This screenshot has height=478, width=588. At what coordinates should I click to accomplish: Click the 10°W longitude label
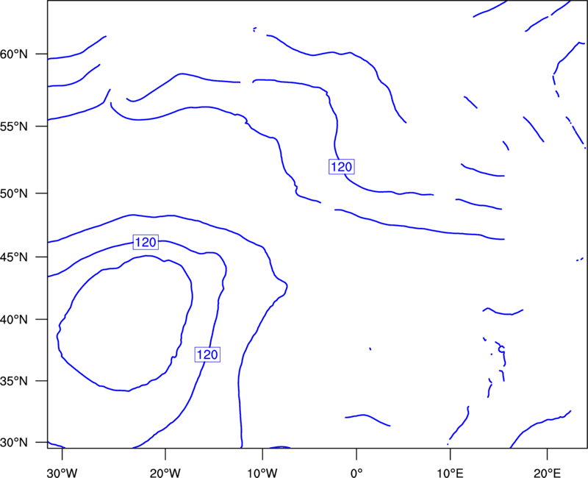tap(262, 473)
